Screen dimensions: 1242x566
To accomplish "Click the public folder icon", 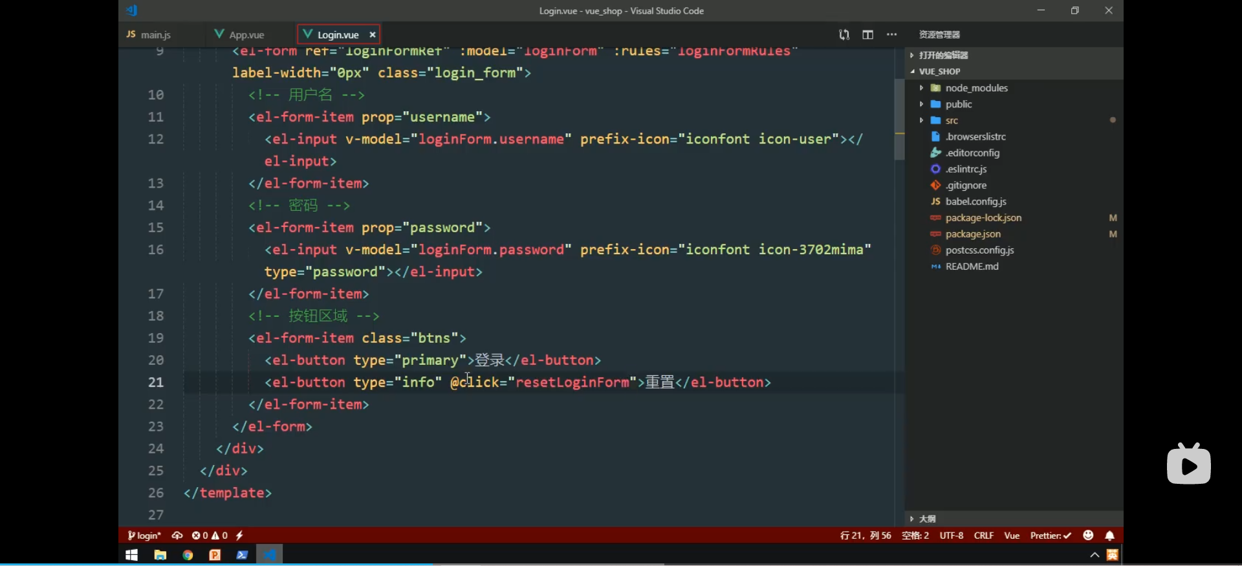I will pyautogui.click(x=935, y=104).
